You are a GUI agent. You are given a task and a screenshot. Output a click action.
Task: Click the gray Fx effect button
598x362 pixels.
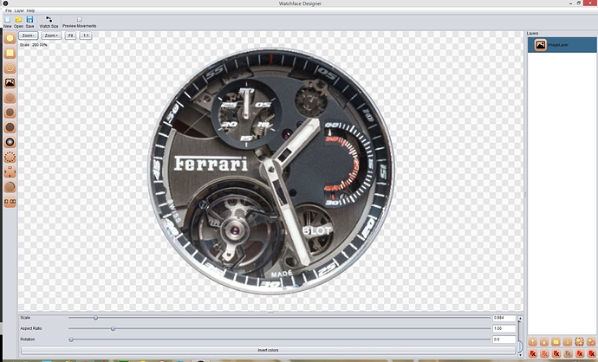point(568,354)
